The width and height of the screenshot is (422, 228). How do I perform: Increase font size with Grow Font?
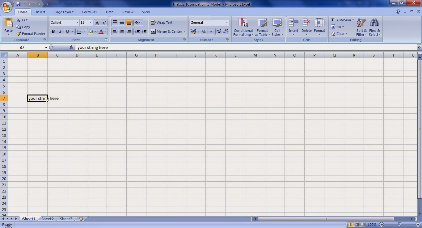click(x=97, y=23)
